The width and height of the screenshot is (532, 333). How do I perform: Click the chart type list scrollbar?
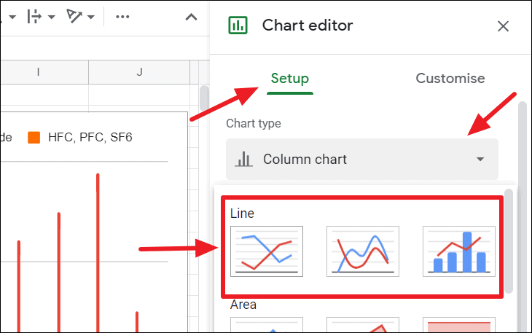click(508, 240)
